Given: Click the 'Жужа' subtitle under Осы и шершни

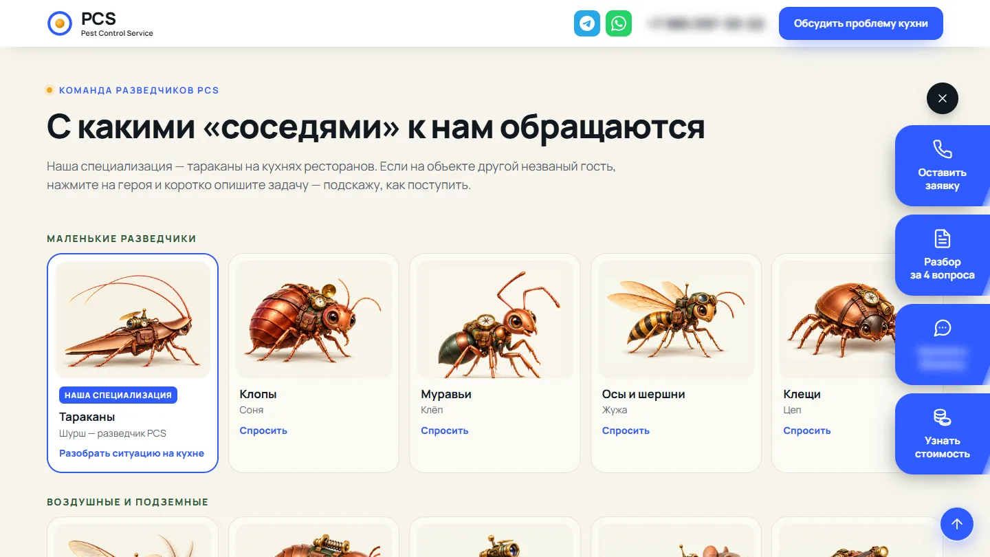Looking at the screenshot, I should [615, 410].
